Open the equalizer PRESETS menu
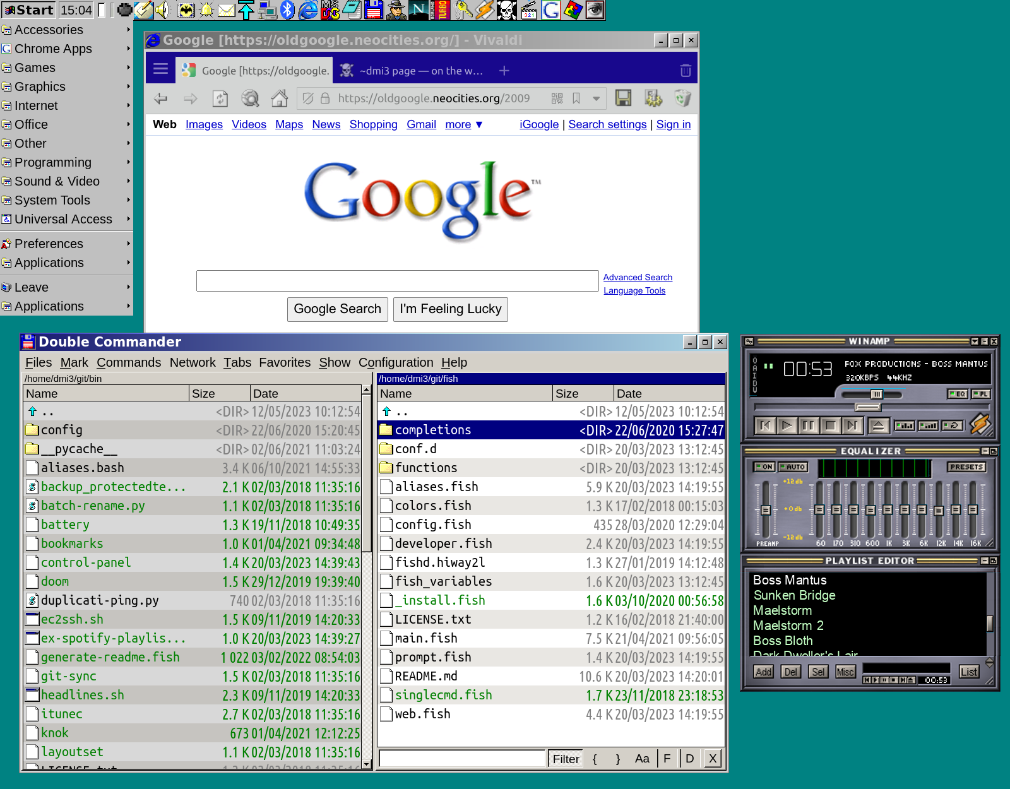1010x789 pixels. pos(966,467)
